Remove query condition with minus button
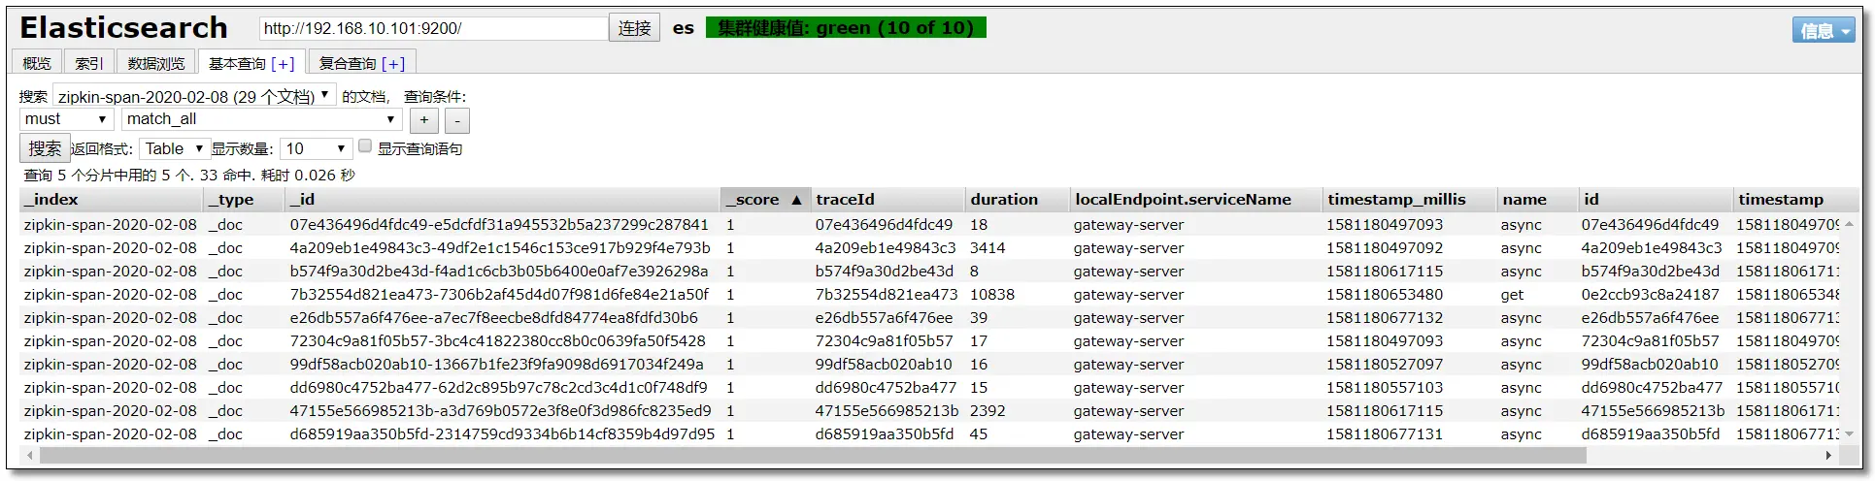Viewport: 1875px width, 481px height. click(x=456, y=120)
